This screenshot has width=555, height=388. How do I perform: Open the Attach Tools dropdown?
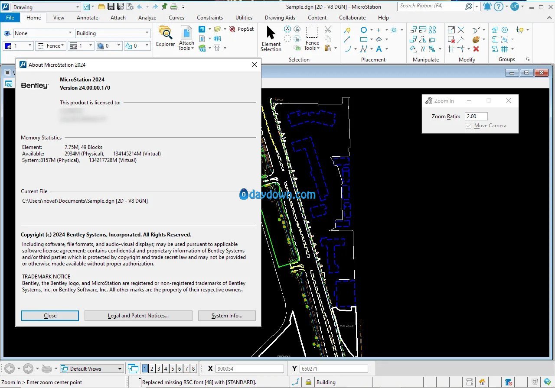[186, 38]
